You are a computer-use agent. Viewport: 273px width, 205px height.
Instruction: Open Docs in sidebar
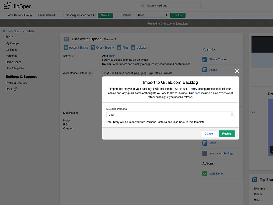tap(9, 89)
